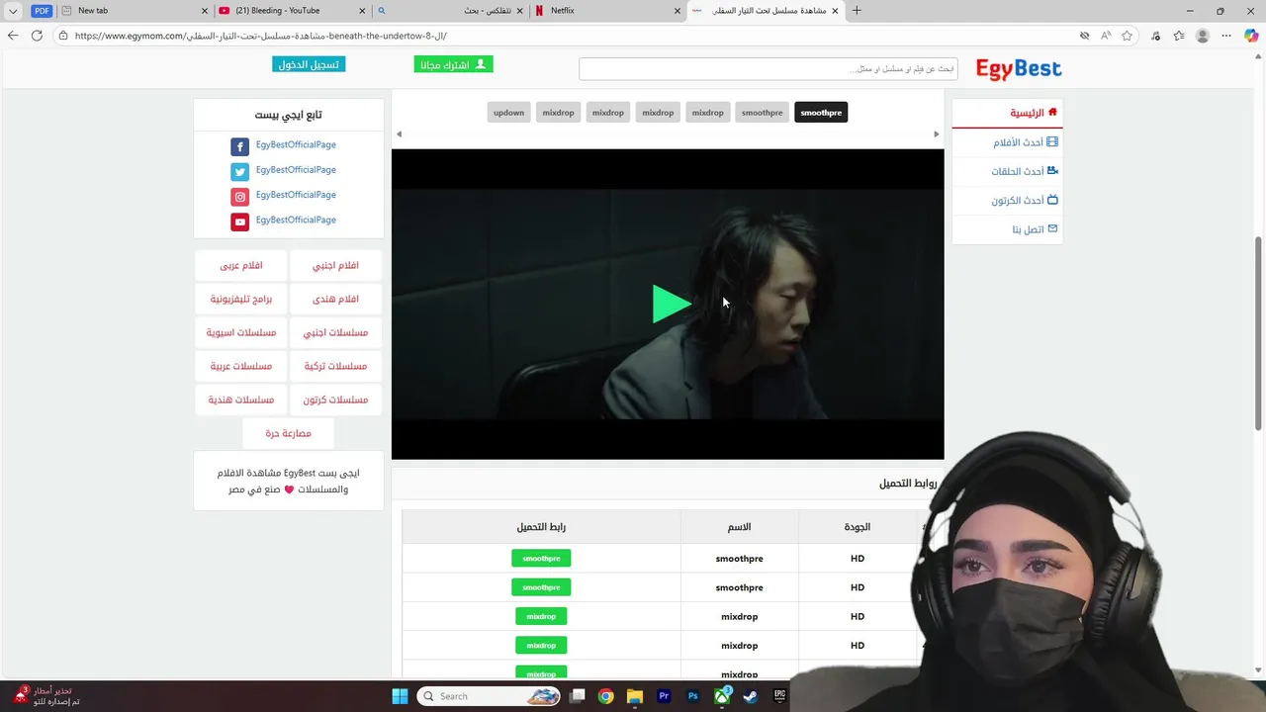Open File Explorer from taskbar
This screenshot has width=1266, height=712.
(x=635, y=696)
